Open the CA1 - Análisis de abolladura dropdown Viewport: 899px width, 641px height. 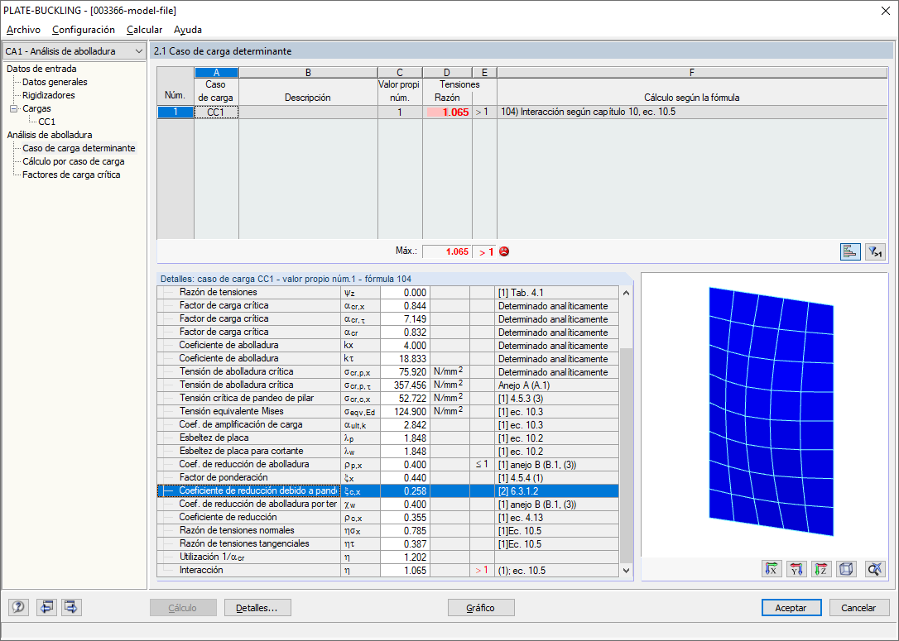74,51
